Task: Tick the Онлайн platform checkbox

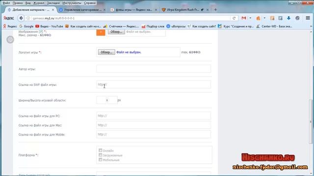Action: [100, 150]
